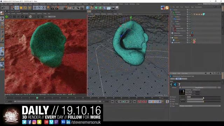
Task: Add a Light object
Action: [117, 8]
